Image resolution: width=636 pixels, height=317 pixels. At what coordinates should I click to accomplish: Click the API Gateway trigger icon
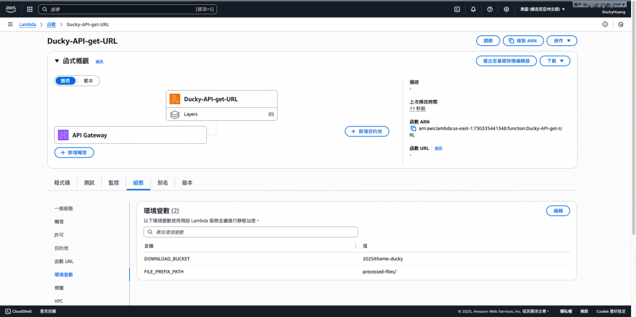pos(63,135)
